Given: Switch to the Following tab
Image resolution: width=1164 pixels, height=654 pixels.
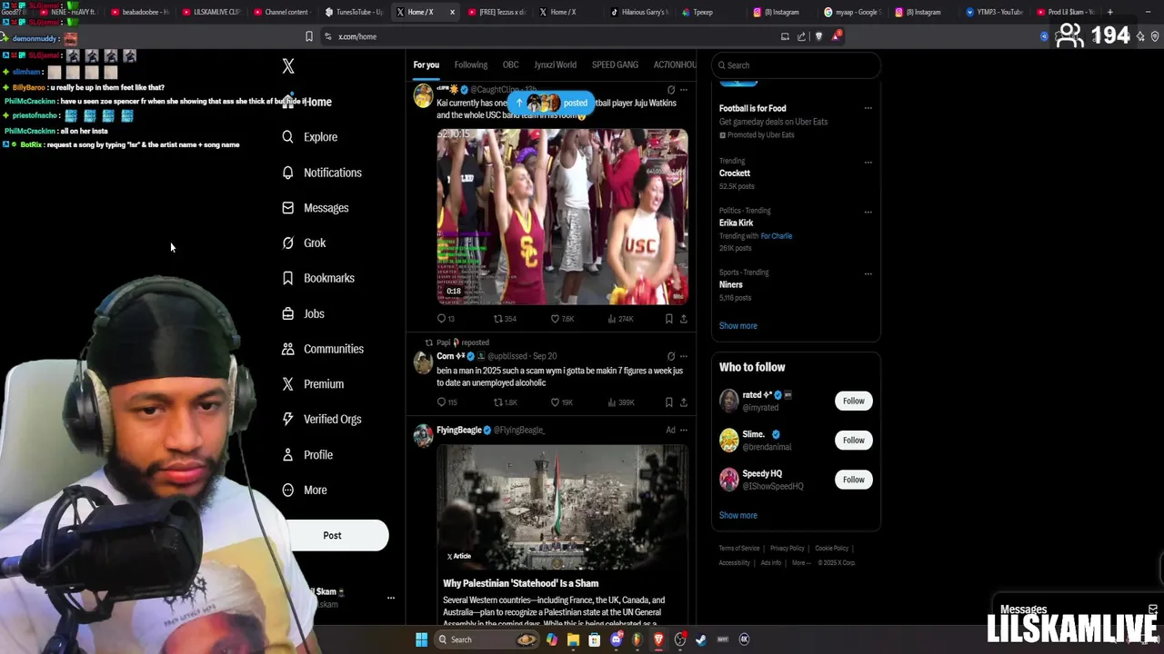Looking at the screenshot, I should pyautogui.click(x=471, y=65).
